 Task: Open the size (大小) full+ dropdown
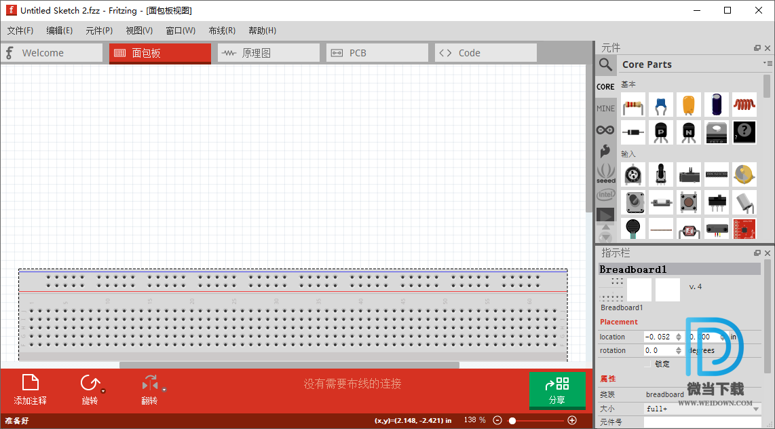coord(703,409)
